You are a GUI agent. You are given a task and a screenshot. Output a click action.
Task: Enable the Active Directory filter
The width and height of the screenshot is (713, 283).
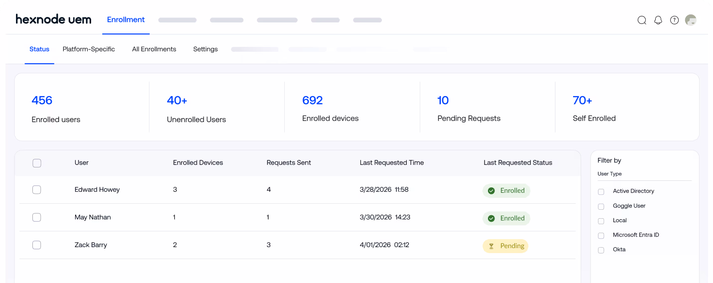click(x=601, y=191)
